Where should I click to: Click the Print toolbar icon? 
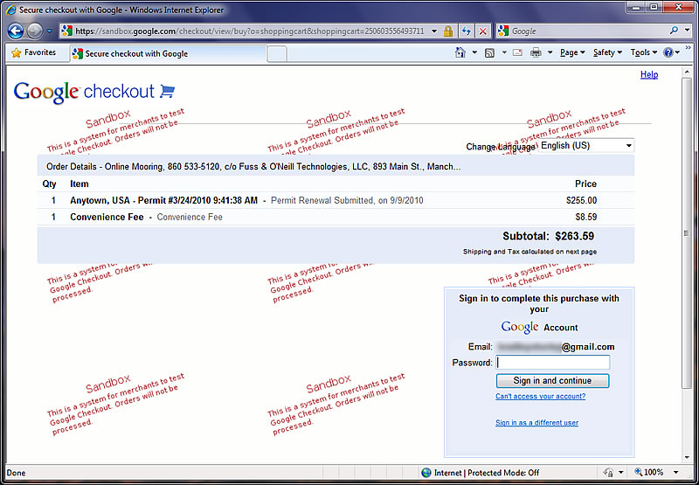[536, 53]
